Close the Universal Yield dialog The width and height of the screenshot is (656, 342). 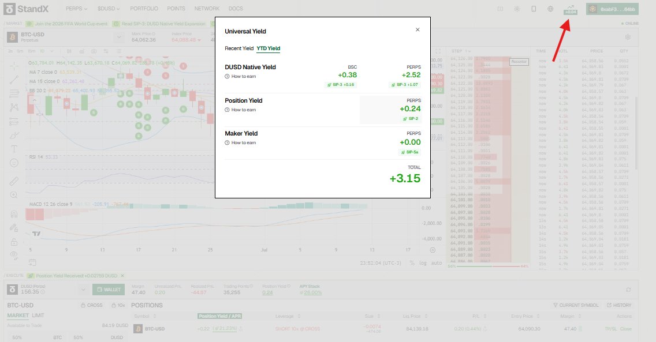click(x=418, y=29)
